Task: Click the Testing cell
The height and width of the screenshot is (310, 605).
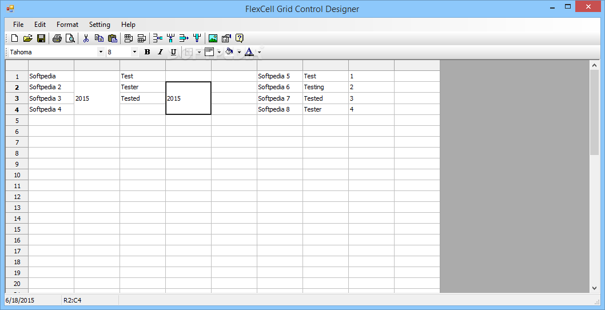Action: [325, 88]
